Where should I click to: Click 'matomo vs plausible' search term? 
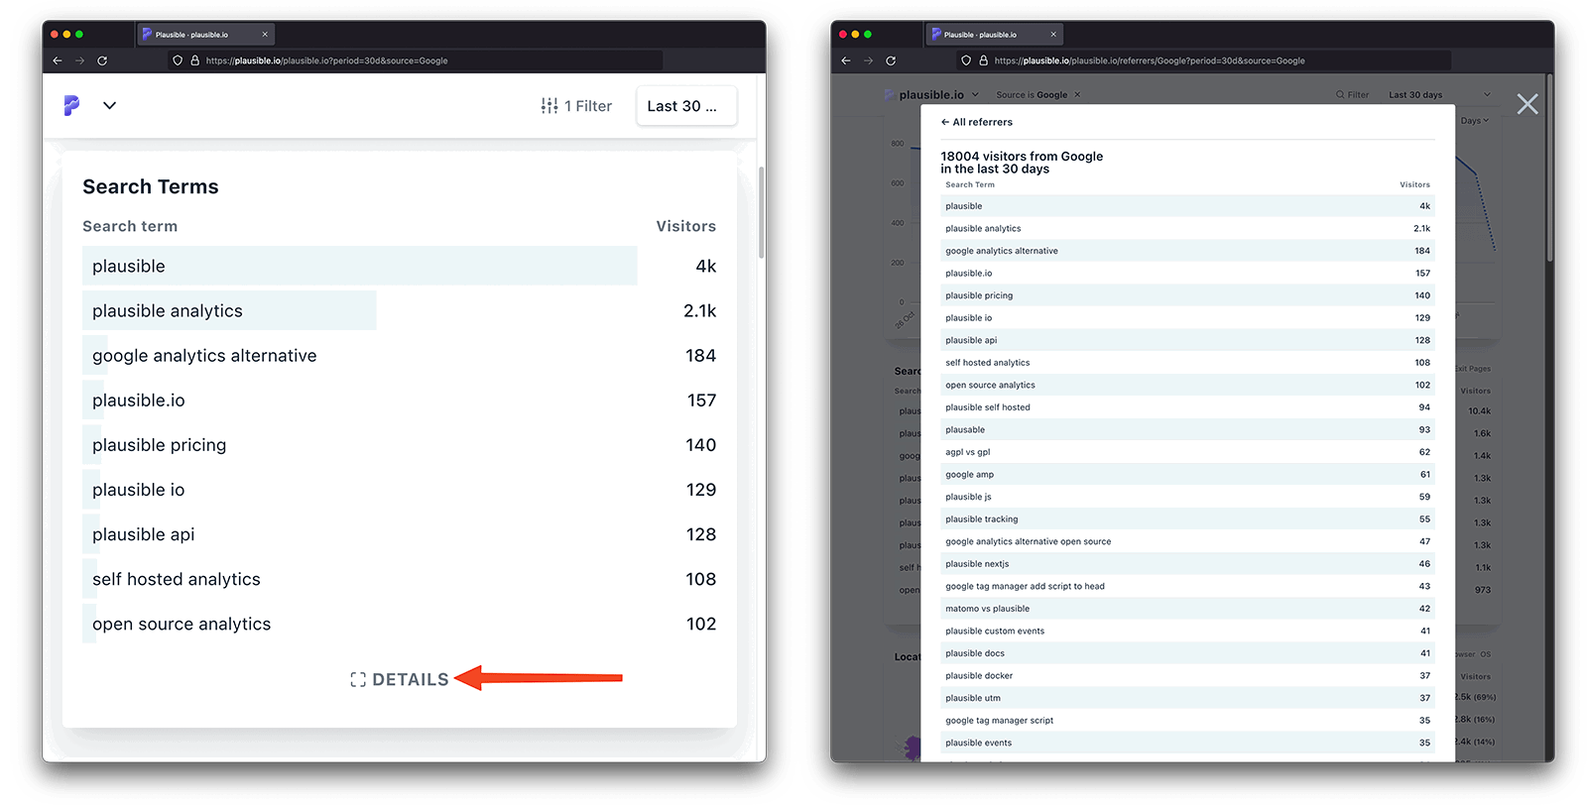[x=1187, y=609]
